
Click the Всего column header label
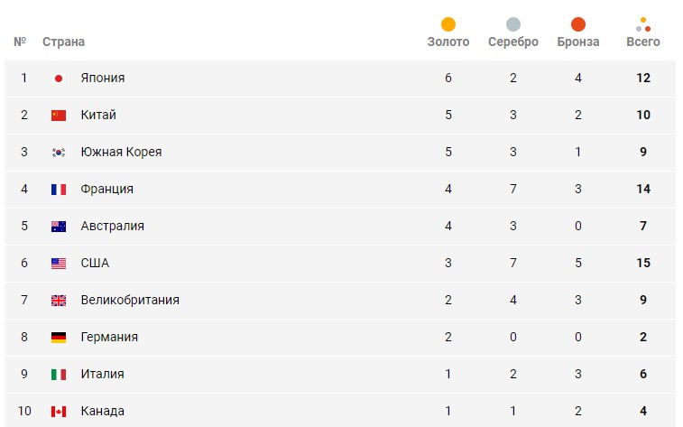[643, 42]
